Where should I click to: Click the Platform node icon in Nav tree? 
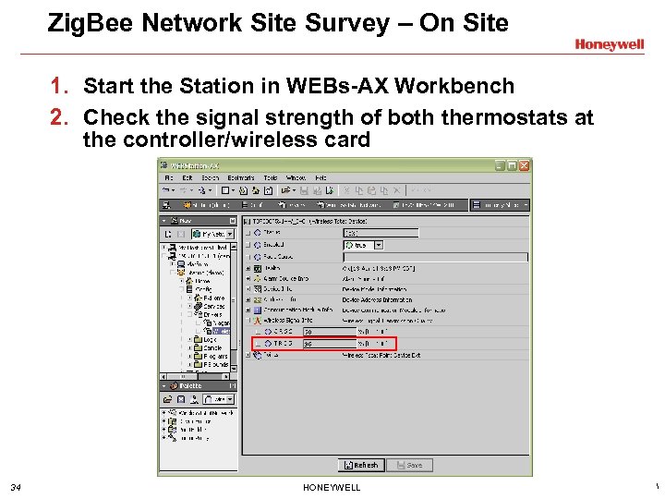coord(181,264)
